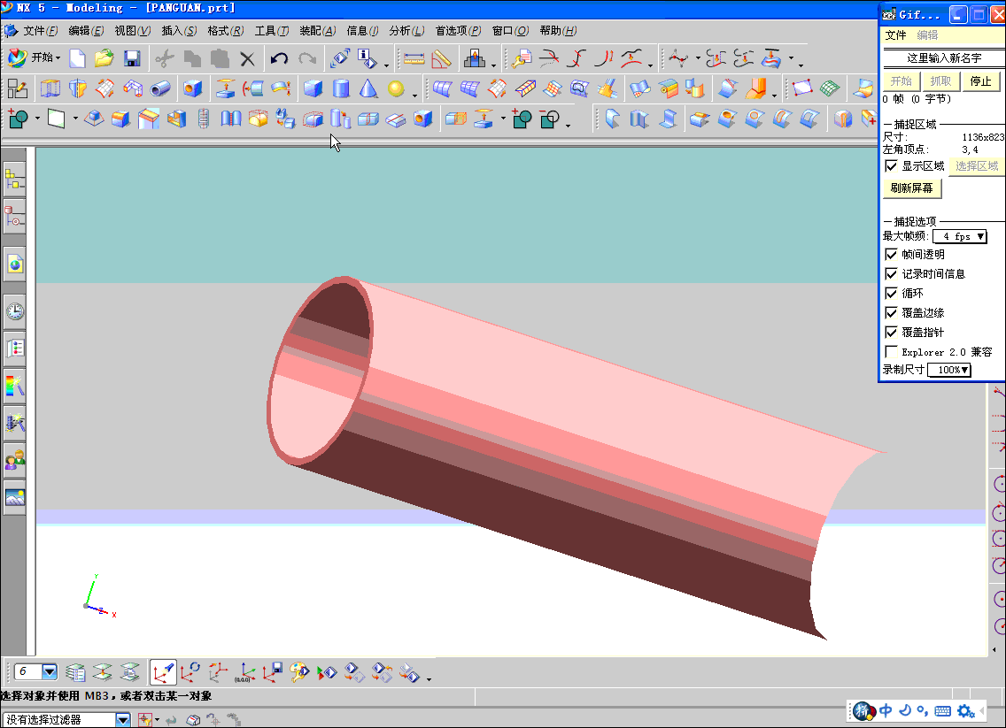Click the layer settings icon
Viewport: 1006px width, 728px height.
(75, 672)
